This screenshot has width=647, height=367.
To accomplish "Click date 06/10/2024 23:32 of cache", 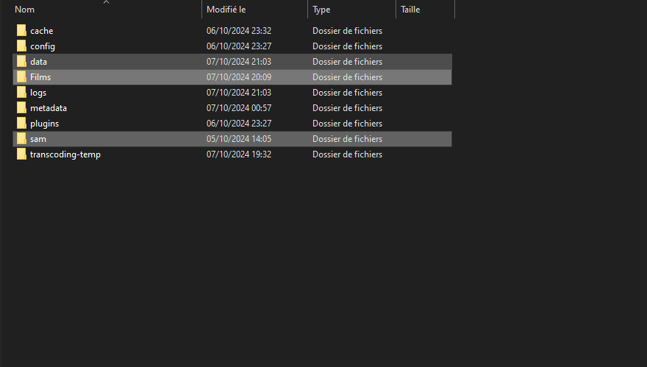I will pyautogui.click(x=239, y=31).
